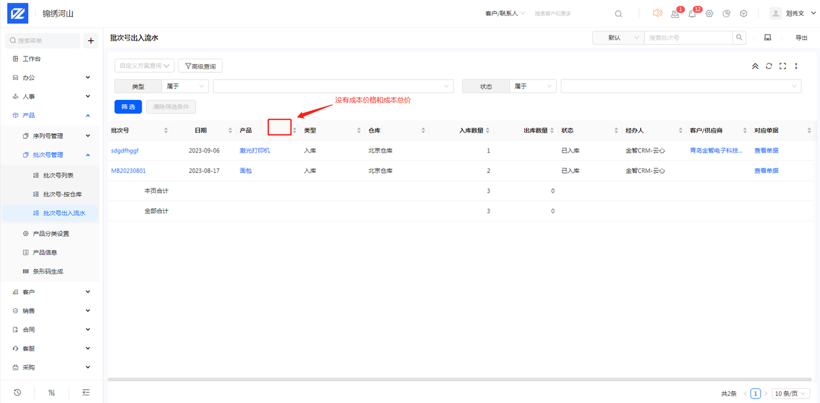Viewport: 820px width, 403px height.
Task: Click the batch number search magnifier button
Action: 739,38
